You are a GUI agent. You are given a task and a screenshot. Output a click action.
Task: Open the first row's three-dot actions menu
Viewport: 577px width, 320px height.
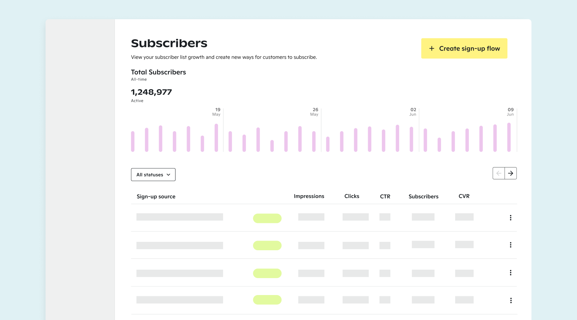pos(511,218)
